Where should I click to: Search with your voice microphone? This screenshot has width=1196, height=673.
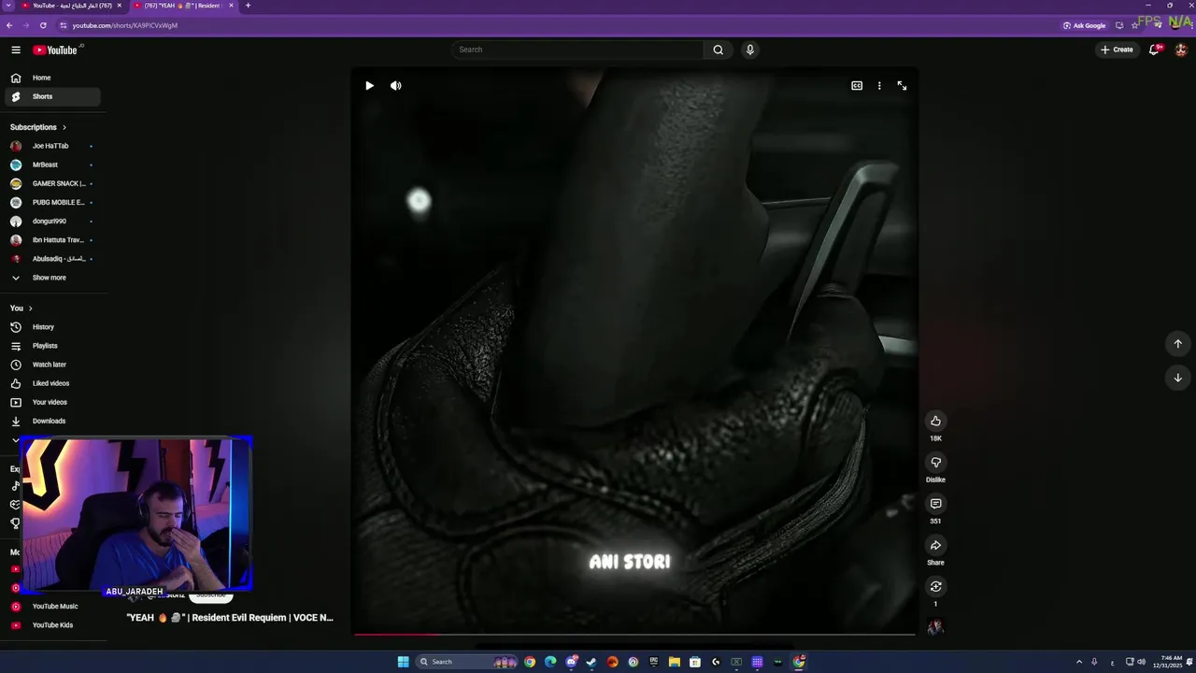pos(749,50)
